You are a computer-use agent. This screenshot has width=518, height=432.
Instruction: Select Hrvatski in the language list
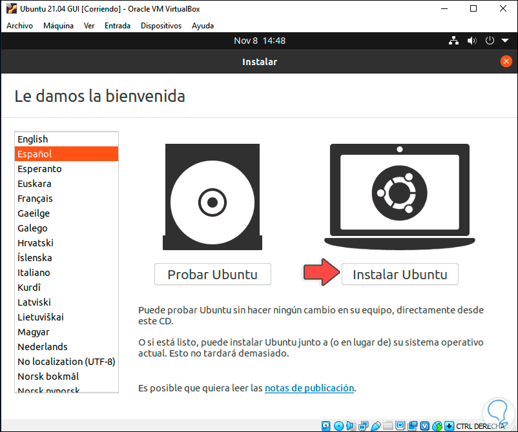[67, 243]
